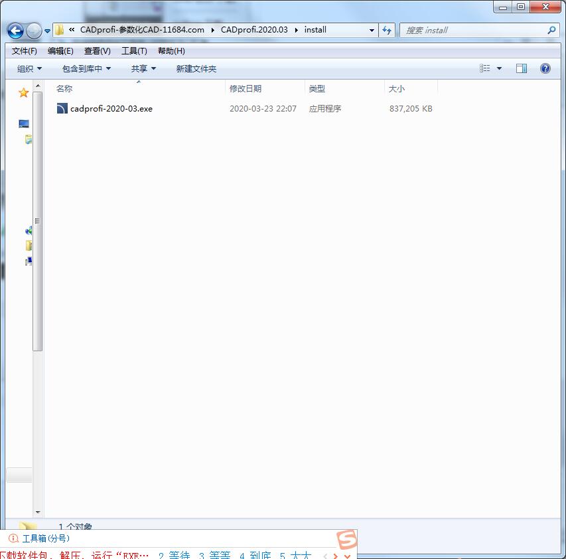Choose IME candidate 3 等等
Viewport: 566px width, 559px height.
215,555
